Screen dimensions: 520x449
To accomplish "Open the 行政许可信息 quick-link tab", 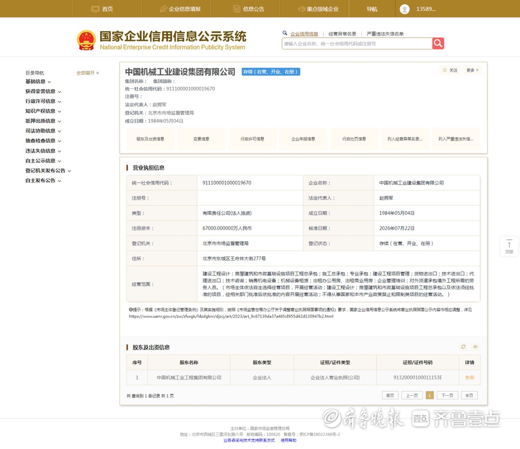I will tap(252, 139).
